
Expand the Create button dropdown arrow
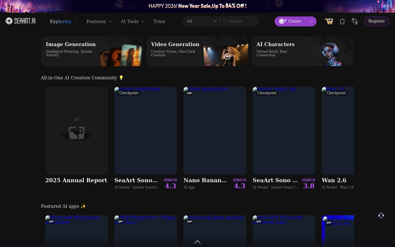point(311,21)
